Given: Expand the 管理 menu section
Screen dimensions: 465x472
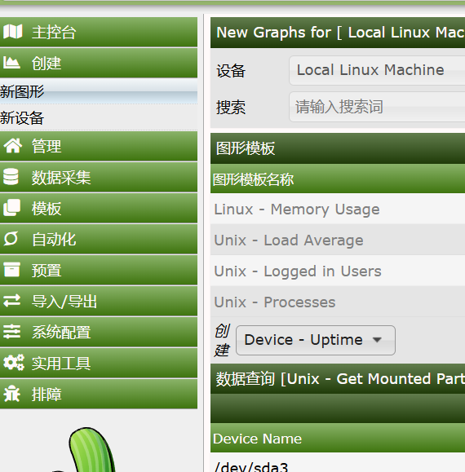Looking at the screenshot, I should 99,146.
